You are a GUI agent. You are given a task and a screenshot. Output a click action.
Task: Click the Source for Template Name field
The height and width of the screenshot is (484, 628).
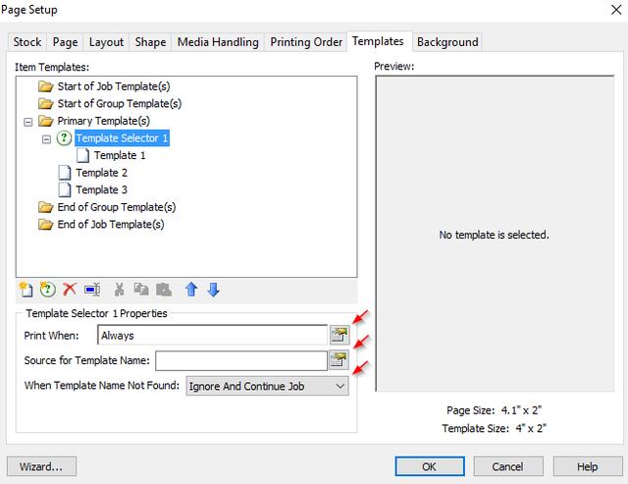(241, 360)
